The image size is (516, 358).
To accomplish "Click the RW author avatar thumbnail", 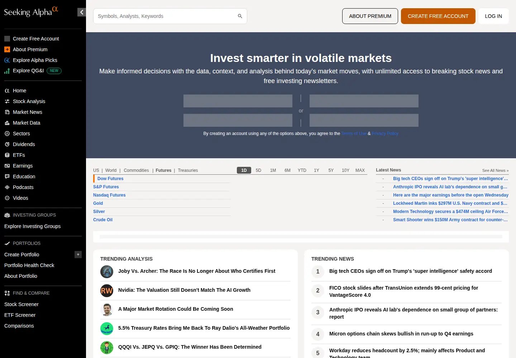I will [x=107, y=291].
